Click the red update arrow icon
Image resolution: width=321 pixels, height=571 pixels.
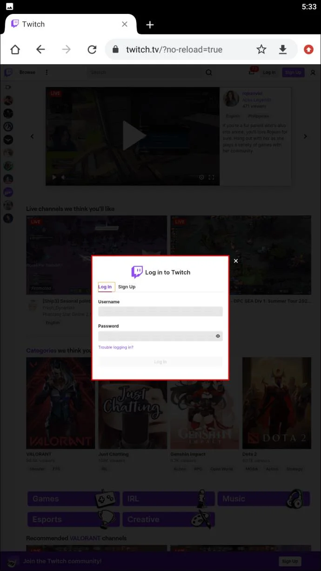click(x=308, y=50)
